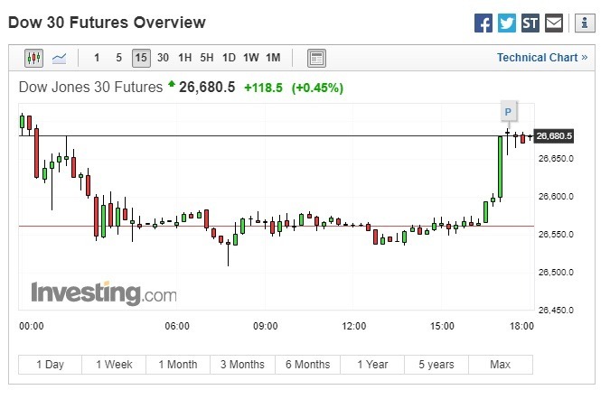610x399 pixels.
Task: Choose the 1 Day range tab
Action: tap(51, 365)
